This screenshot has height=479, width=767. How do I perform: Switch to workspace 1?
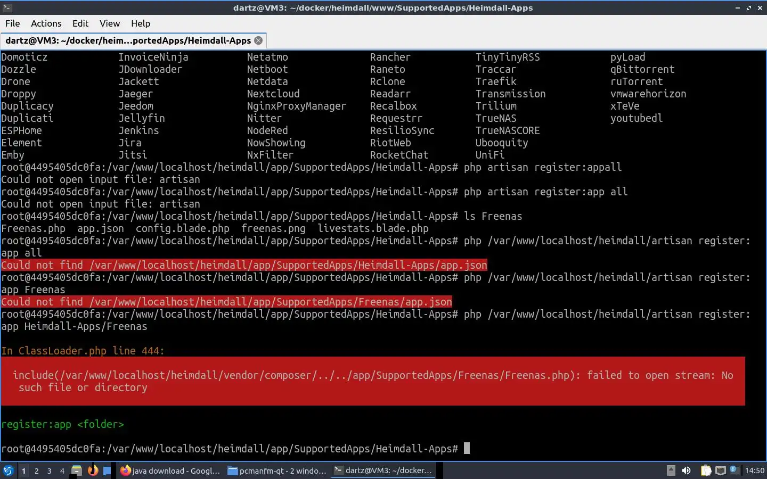[x=23, y=470]
